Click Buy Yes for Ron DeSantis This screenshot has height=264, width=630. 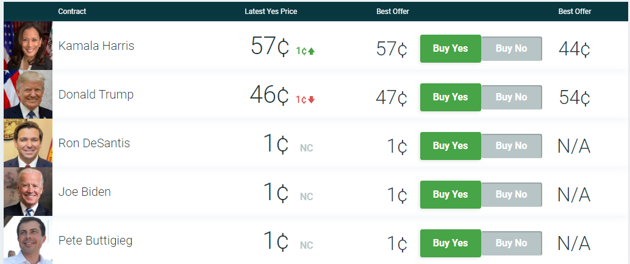[x=451, y=146]
